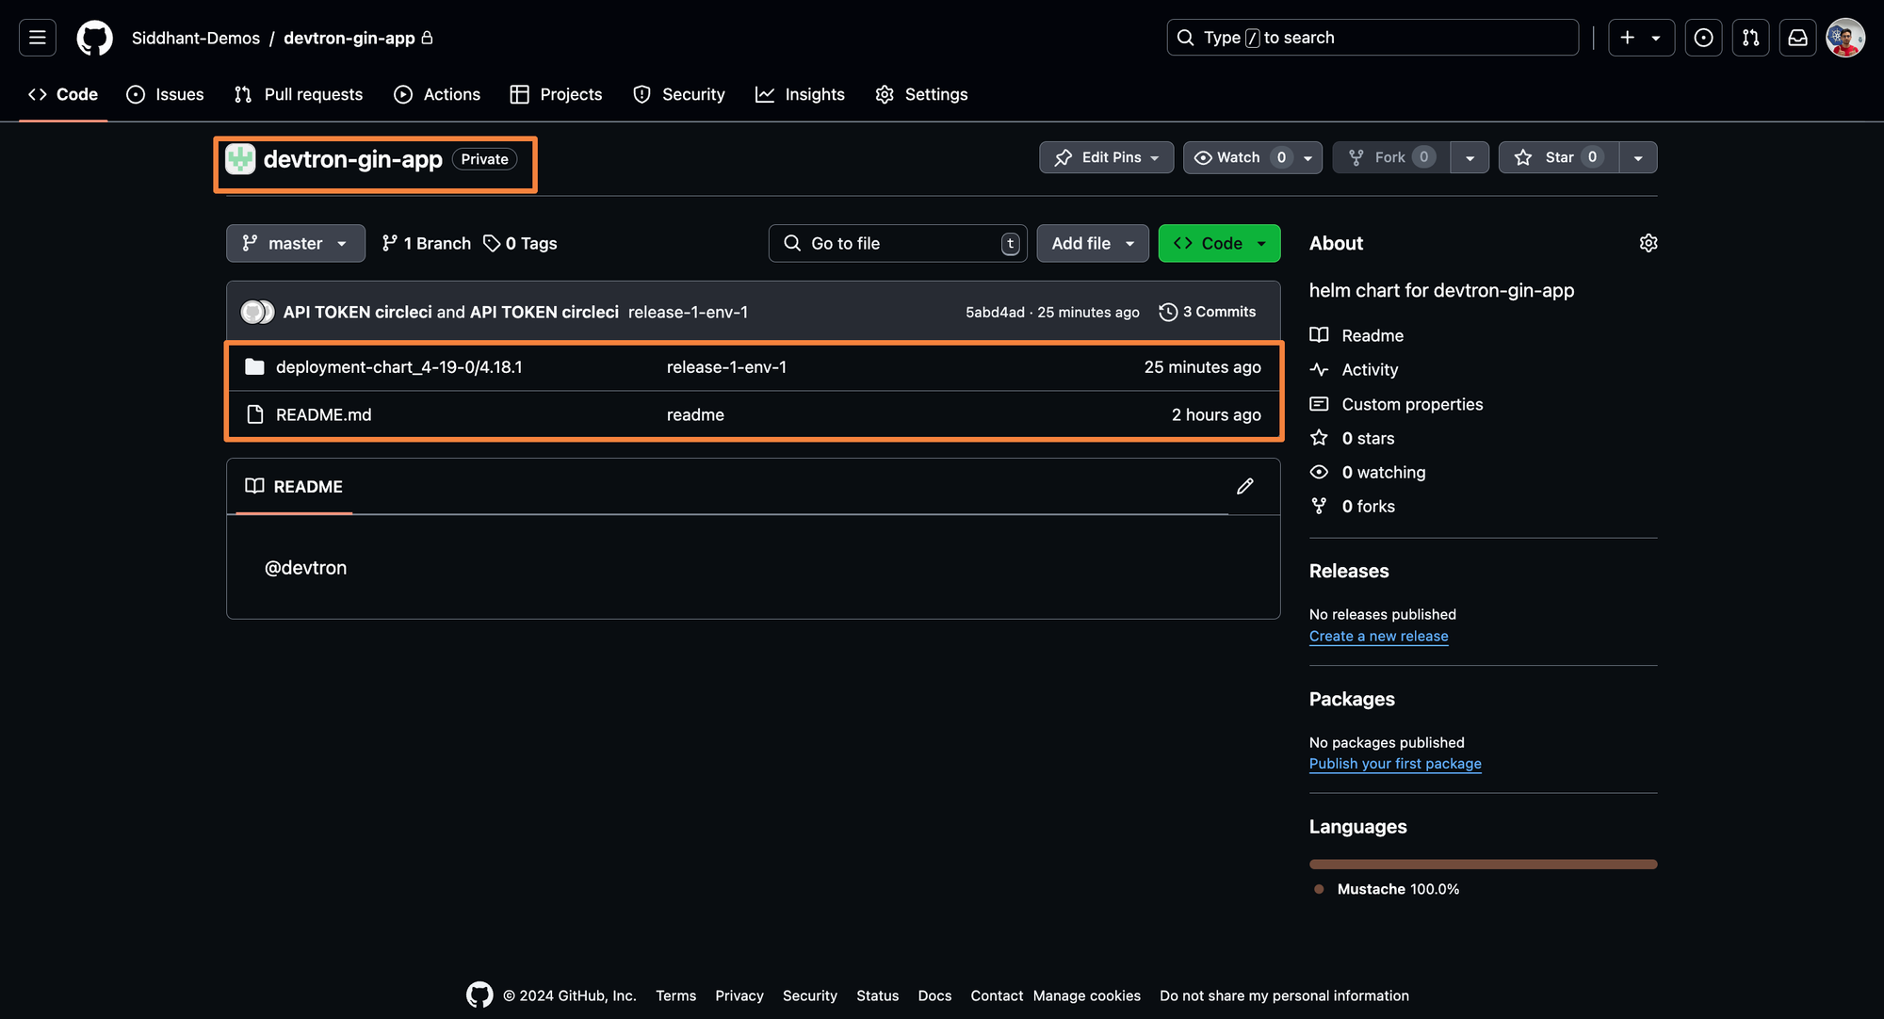This screenshot has height=1019, width=1884.
Task: Expand the Star lists dropdown arrow
Action: tap(1638, 157)
